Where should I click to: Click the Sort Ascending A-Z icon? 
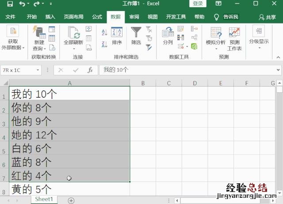coord(104,32)
